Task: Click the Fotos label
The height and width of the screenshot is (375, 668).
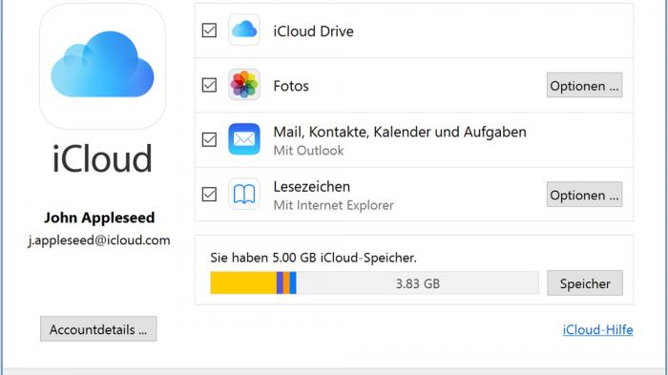Action: tap(291, 86)
